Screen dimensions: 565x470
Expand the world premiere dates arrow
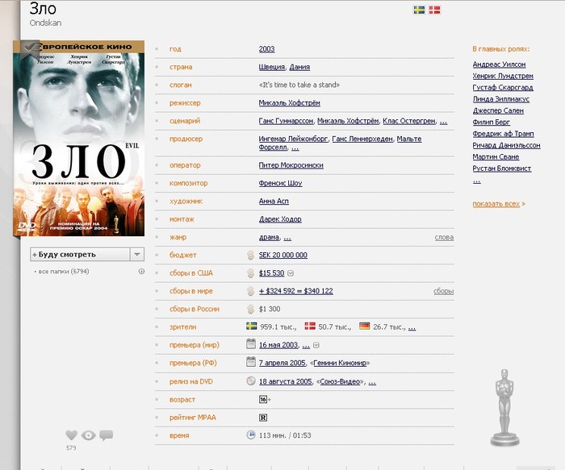coord(316,346)
